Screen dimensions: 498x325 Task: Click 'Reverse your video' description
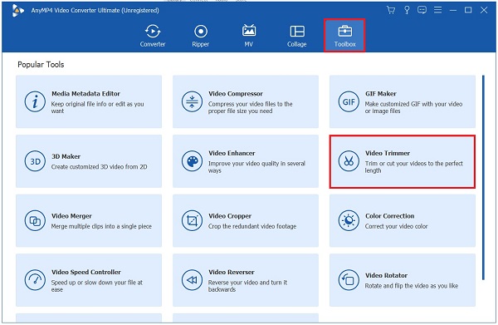[247, 286]
